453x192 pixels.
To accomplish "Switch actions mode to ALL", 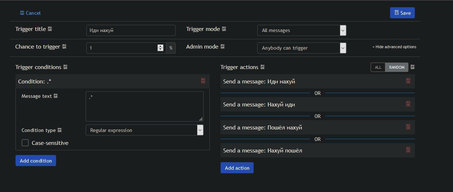I will tap(378, 67).
